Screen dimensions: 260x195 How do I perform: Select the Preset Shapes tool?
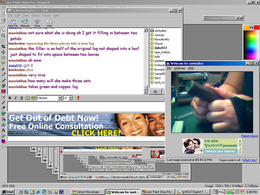coord(3,142)
